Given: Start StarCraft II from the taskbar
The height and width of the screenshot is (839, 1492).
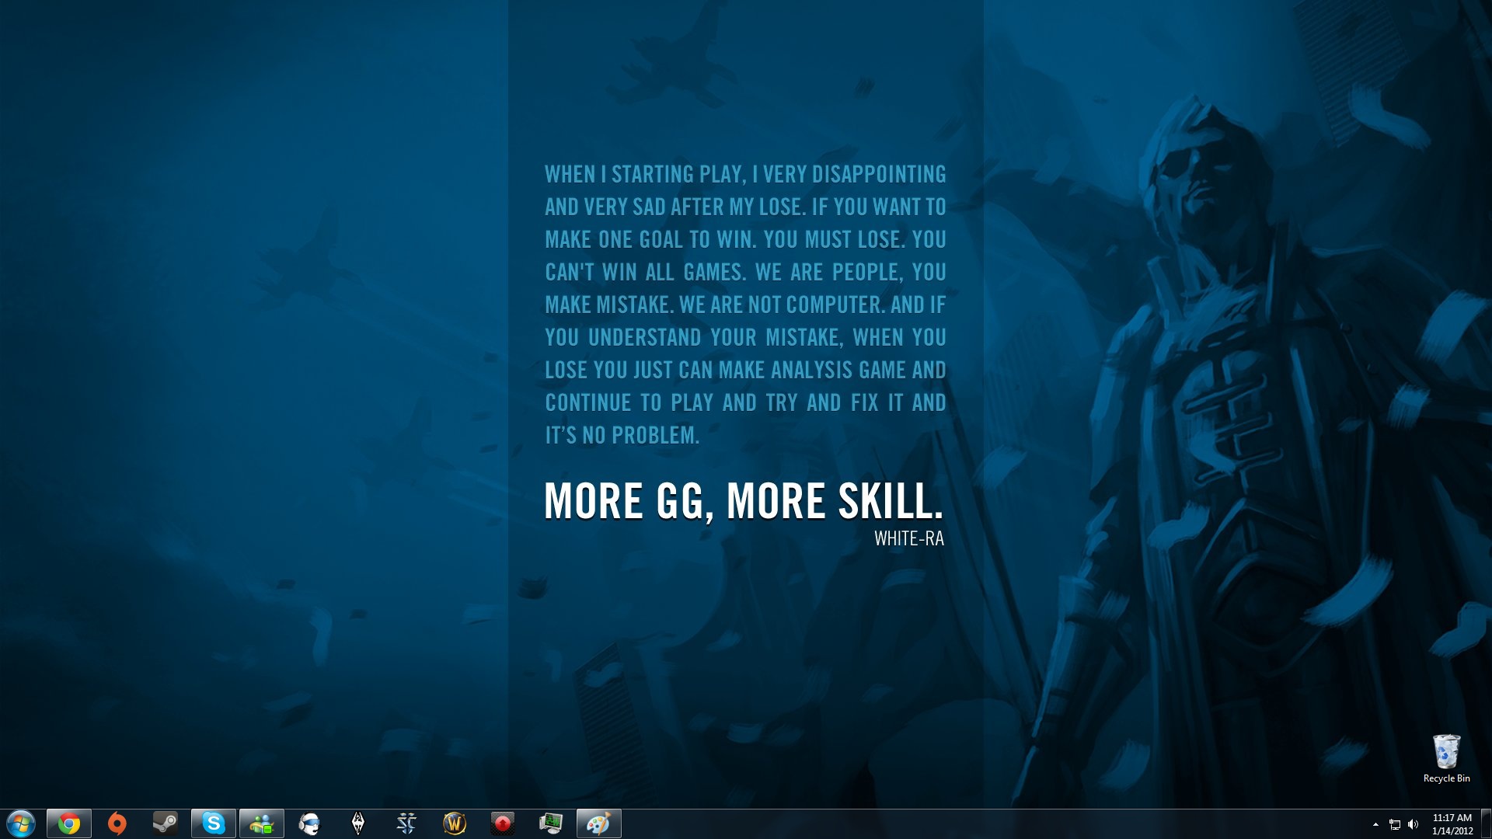Looking at the screenshot, I should (x=406, y=823).
